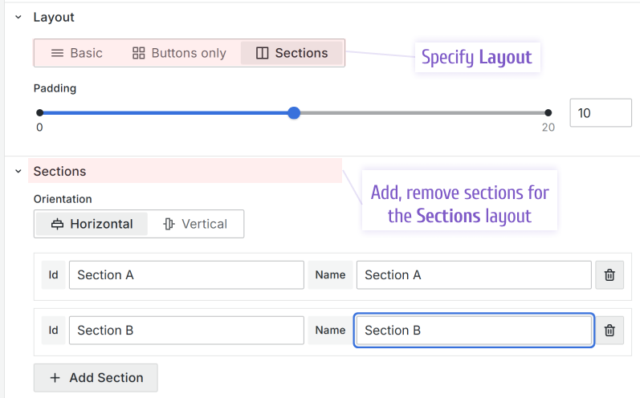Click the Buttons only grid icon

click(x=139, y=53)
